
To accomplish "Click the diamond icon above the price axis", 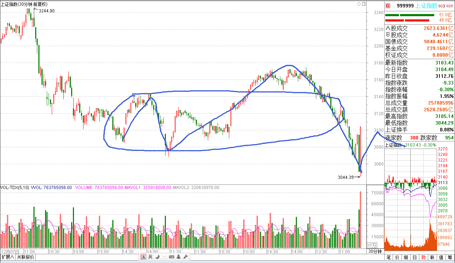I will (x=359, y=4).
